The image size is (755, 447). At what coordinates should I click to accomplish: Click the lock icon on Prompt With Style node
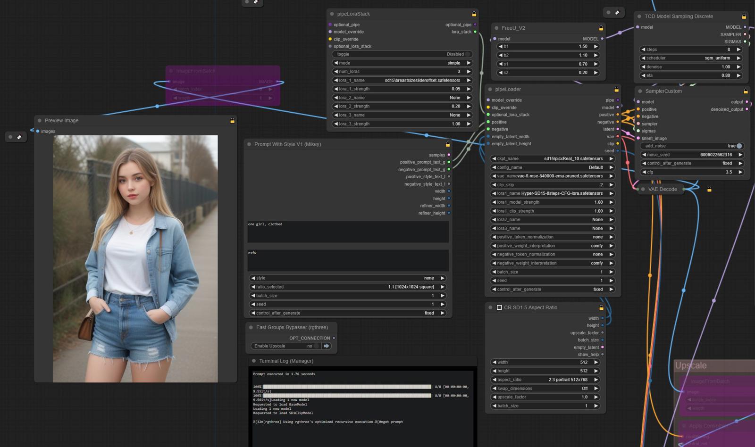click(x=447, y=144)
